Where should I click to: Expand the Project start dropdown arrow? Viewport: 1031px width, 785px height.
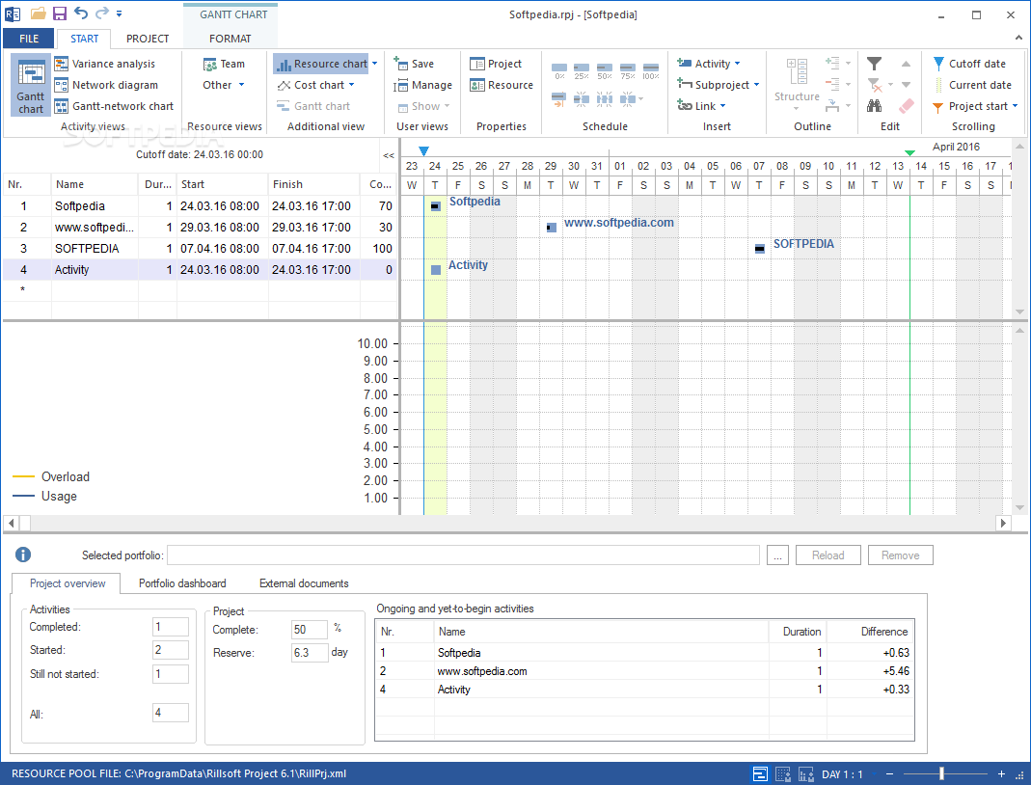click(x=1016, y=106)
